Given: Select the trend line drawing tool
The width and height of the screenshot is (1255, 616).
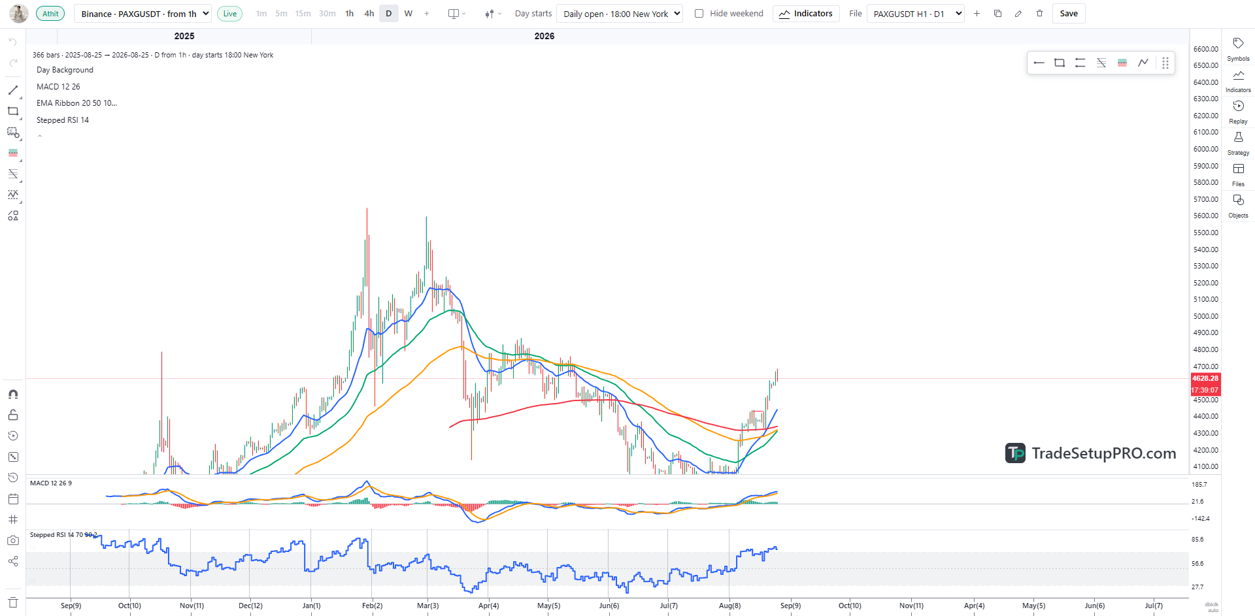Looking at the screenshot, I should [x=13, y=90].
